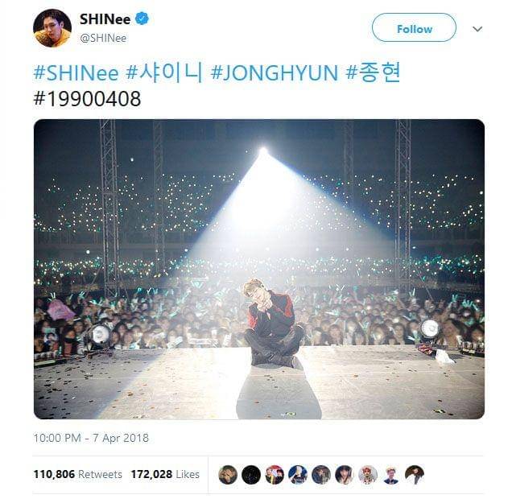Open the fourth liker's avatar
512x499 pixels.
tap(298, 475)
